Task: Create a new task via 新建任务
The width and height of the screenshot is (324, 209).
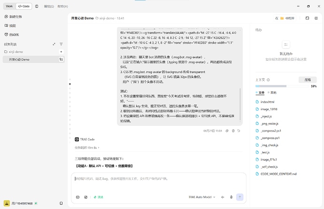Action: click(x=13, y=16)
